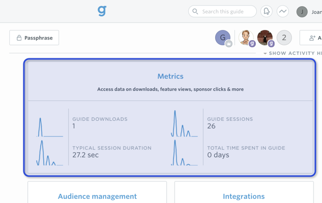Open Integrations card
The height and width of the screenshot is (203, 322).
click(244, 192)
